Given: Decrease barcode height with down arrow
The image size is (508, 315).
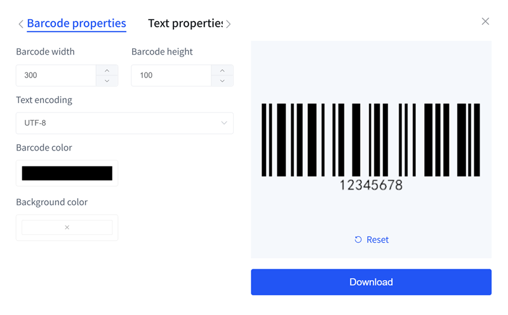Looking at the screenshot, I should coord(222,81).
